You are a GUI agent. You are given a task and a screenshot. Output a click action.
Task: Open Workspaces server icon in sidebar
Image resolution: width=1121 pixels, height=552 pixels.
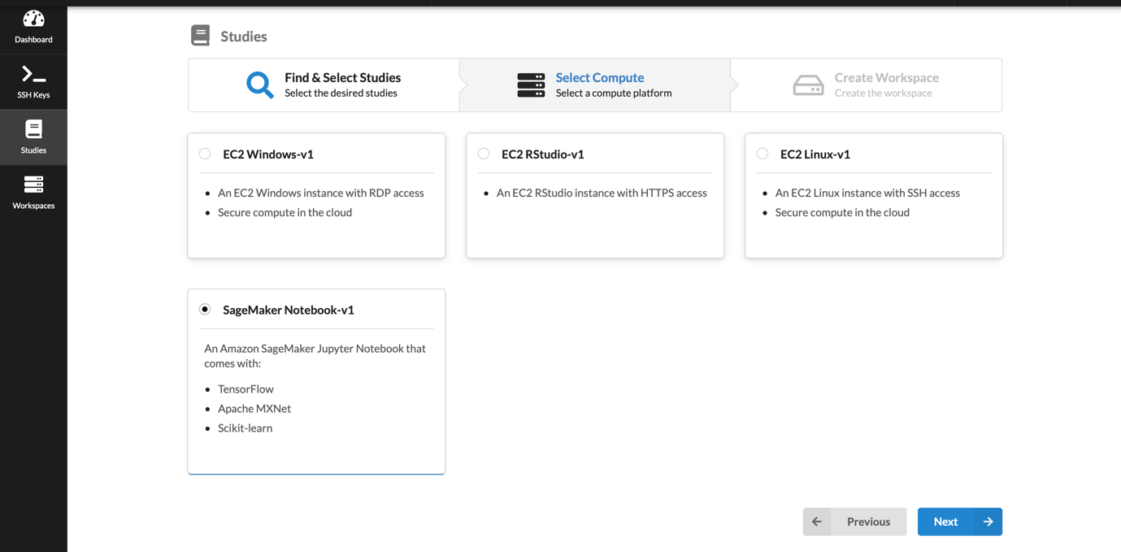33,185
